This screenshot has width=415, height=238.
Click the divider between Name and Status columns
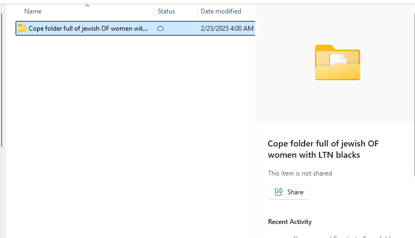pyautogui.click(x=154, y=11)
